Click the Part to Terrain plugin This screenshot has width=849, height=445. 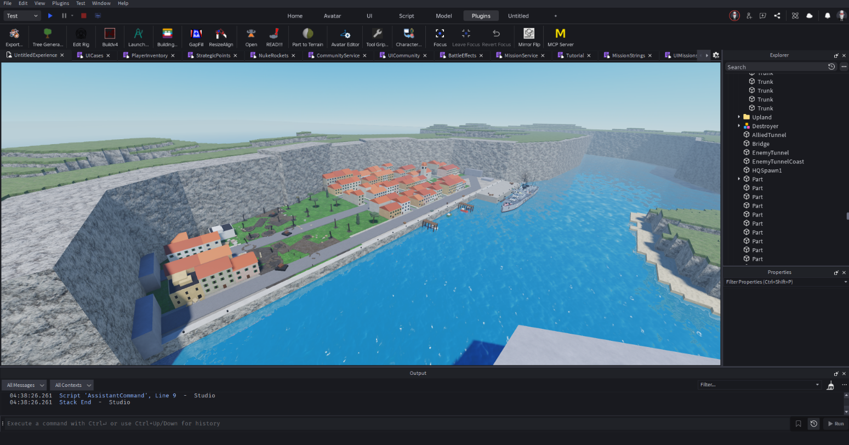tap(307, 37)
